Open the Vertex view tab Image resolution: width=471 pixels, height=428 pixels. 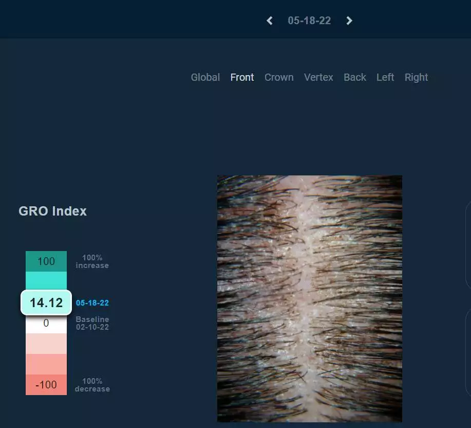coord(318,77)
